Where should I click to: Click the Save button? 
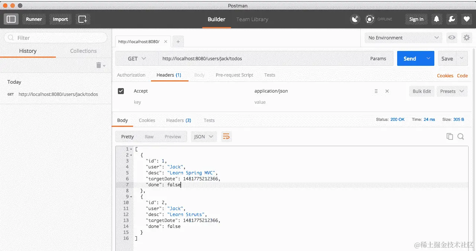[447, 59]
